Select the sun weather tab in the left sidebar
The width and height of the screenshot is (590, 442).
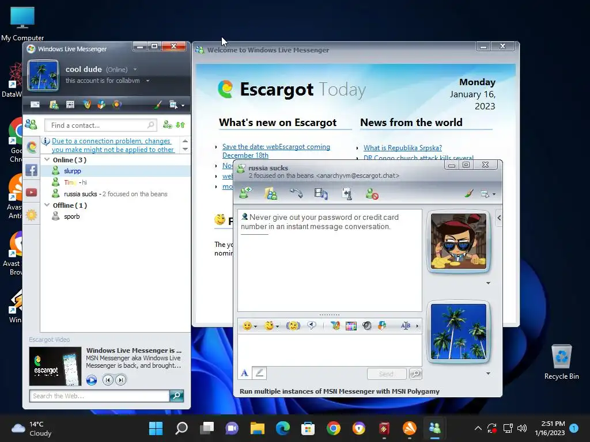pyautogui.click(x=32, y=215)
